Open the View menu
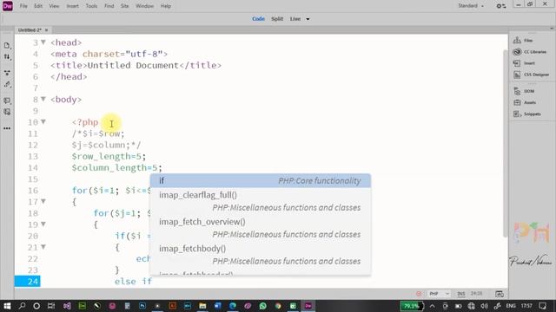This screenshot has height=312, width=556. pyautogui.click(x=54, y=6)
